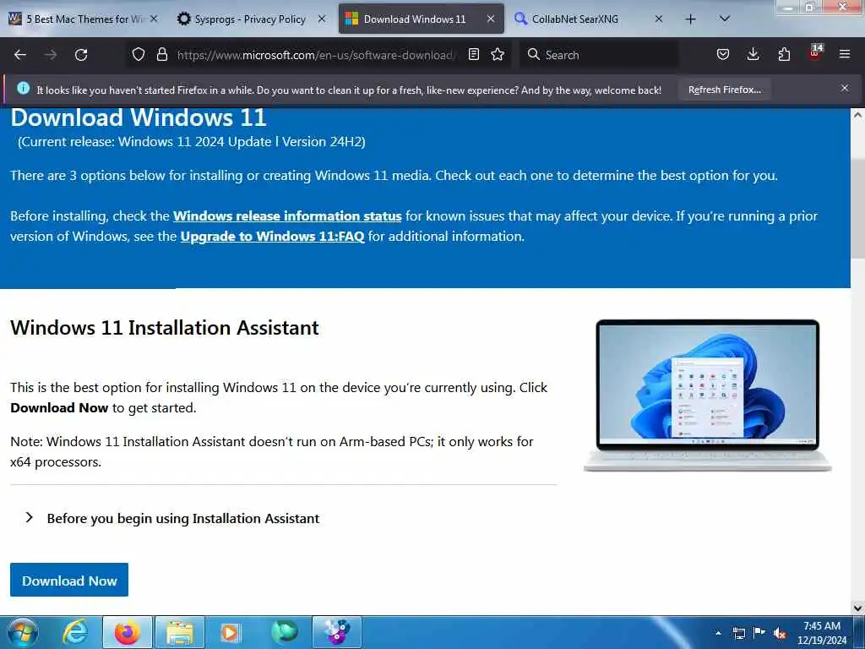Switch to 5 Best Mac Themes tab
This screenshot has height=649, width=865.
pos(83,19)
